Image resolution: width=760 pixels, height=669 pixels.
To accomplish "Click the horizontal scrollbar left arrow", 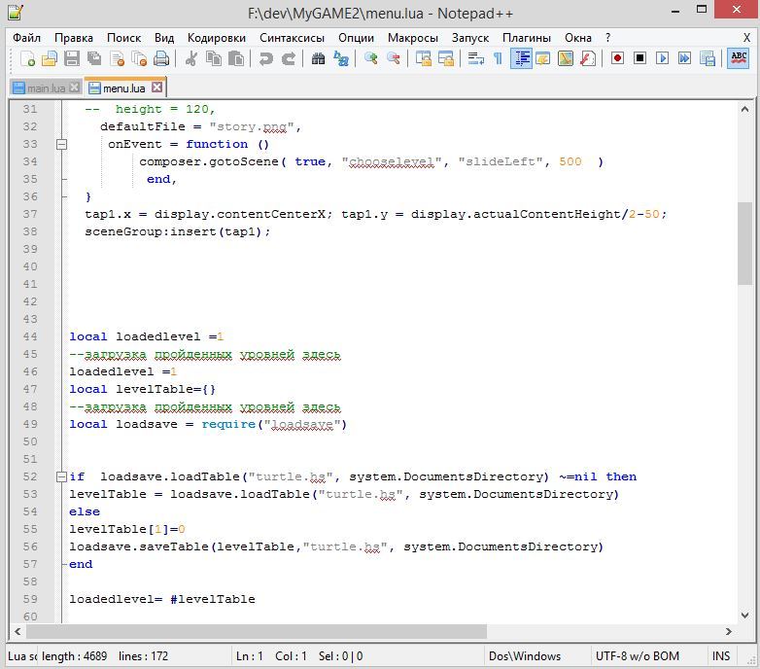I will 17,631.
